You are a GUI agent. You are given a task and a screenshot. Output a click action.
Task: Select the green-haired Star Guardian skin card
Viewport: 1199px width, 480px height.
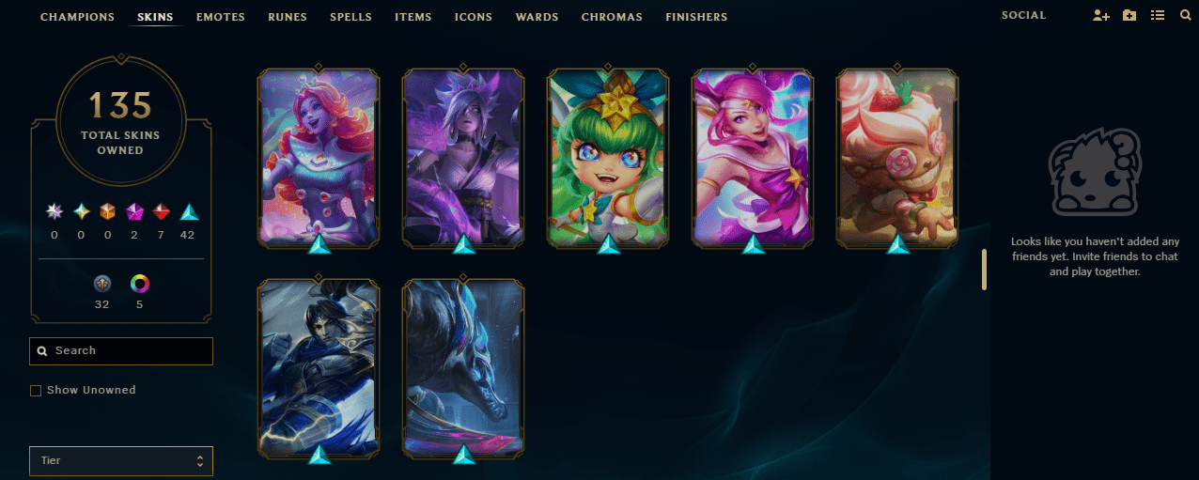coord(608,158)
